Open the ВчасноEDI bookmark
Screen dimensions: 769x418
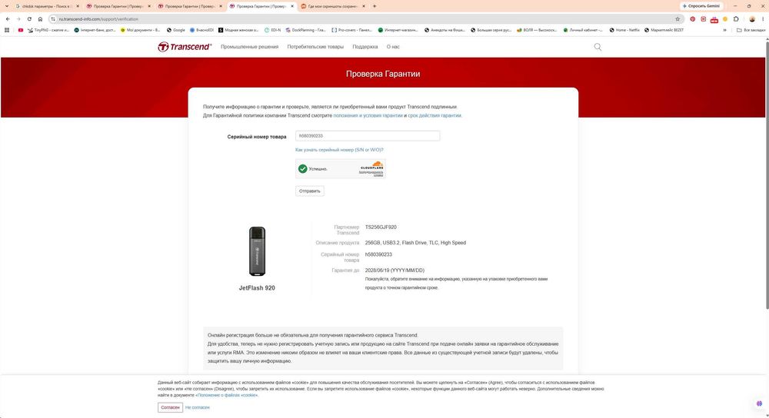coord(201,30)
